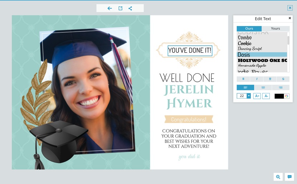The height and width of the screenshot is (184, 297).
Task: Align text left
Action: point(245,88)
